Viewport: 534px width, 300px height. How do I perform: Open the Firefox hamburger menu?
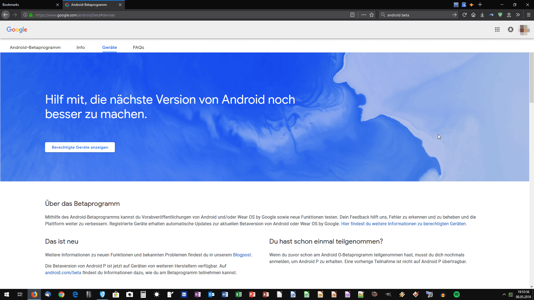[529, 15]
